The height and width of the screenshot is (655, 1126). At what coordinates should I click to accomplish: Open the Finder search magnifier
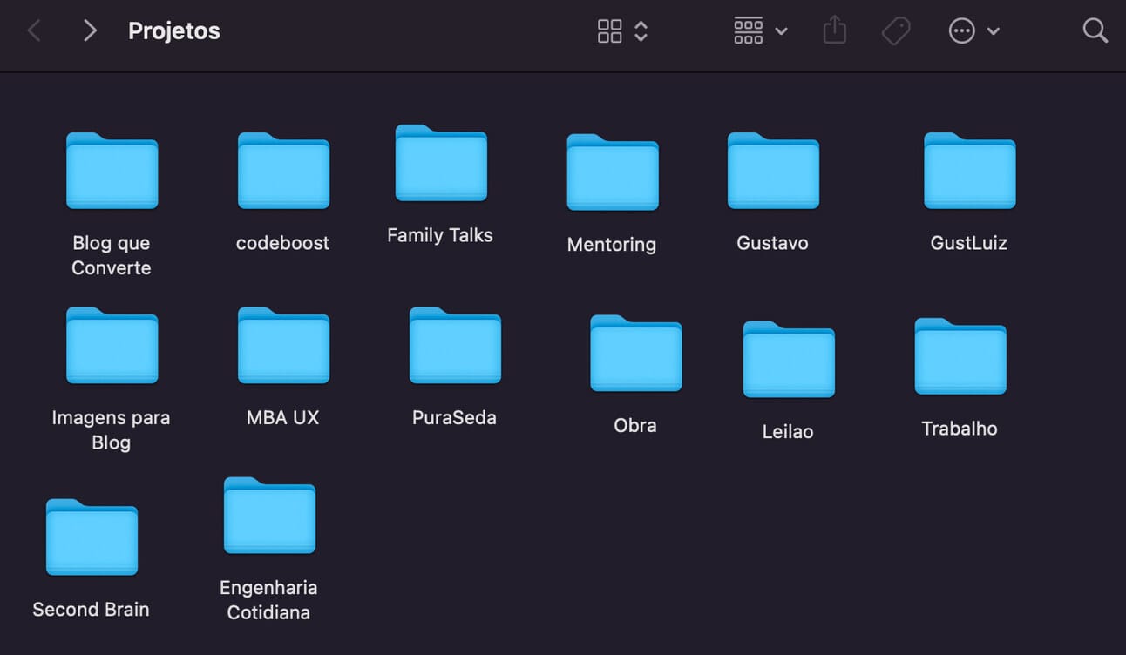1095,31
